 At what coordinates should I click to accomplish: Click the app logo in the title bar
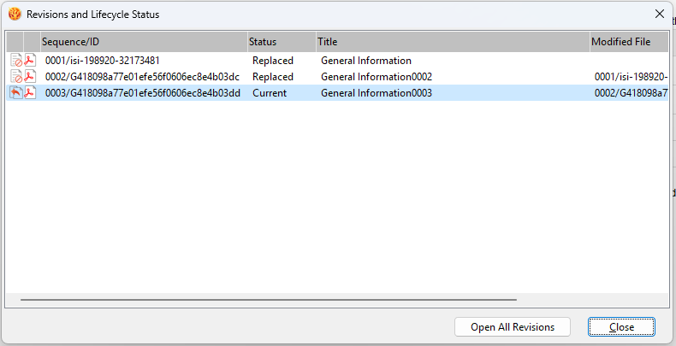[x=15, y=15]
